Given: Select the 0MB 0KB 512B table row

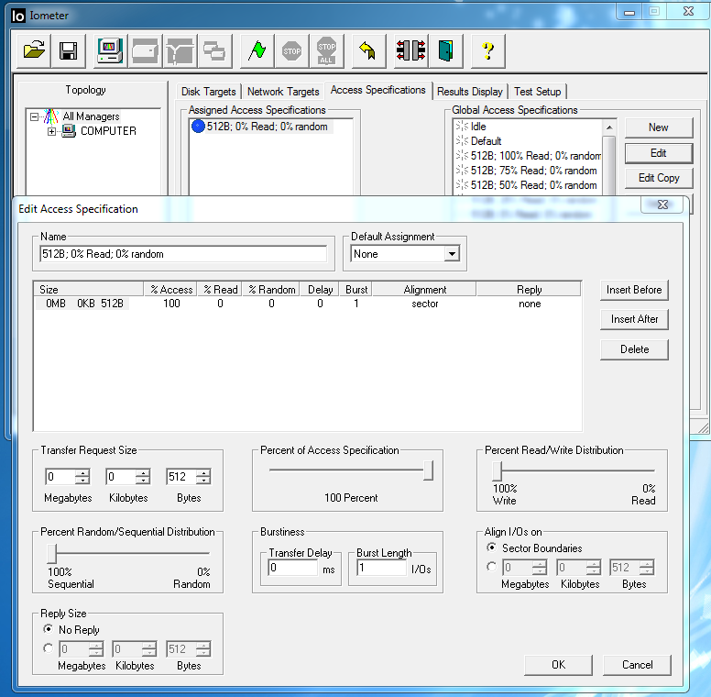Looking at the screenshot, I should [308, 304].
